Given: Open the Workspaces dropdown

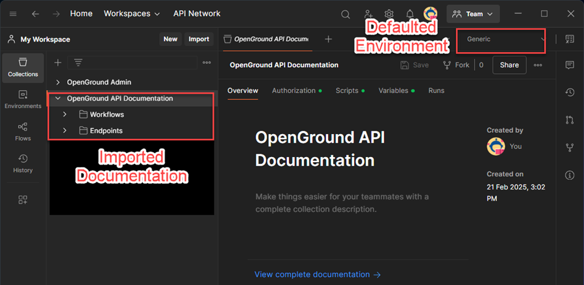Looking at the screenshot, I should click(x=132, y=14).
